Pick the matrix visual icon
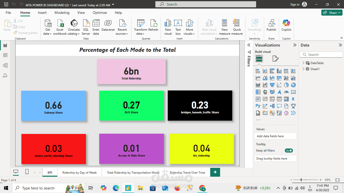 [286, 99]
